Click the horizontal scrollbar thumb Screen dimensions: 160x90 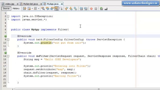98,89
